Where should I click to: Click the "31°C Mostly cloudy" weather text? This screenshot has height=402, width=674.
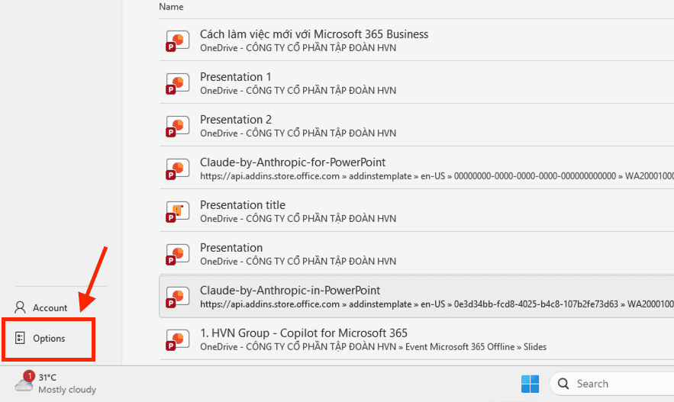(67, 384)
